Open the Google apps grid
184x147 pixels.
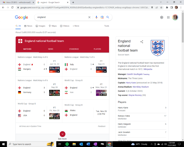point(168,17)
